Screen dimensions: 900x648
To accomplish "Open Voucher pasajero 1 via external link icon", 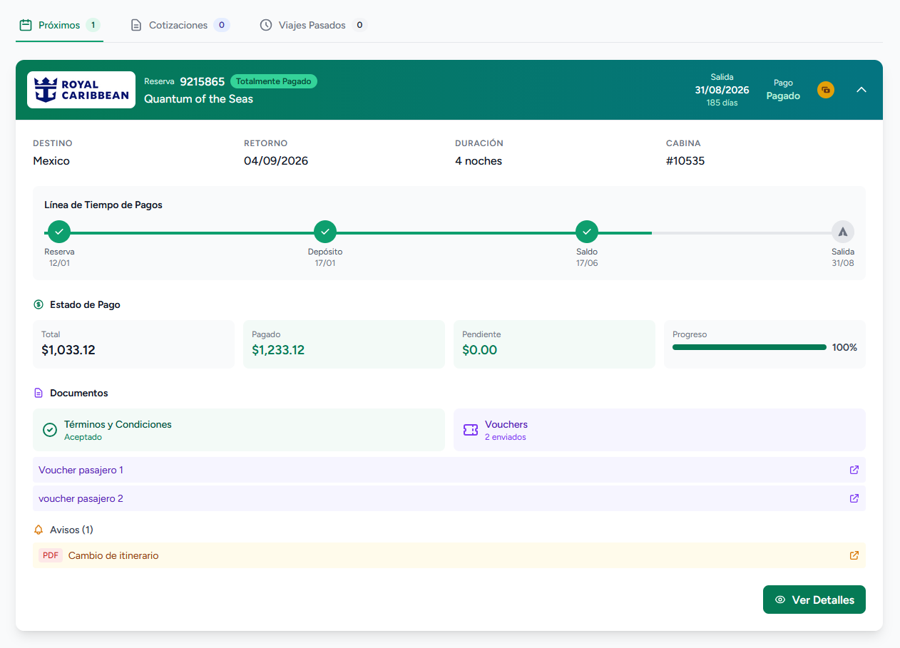I will click(x=854, y=470).
